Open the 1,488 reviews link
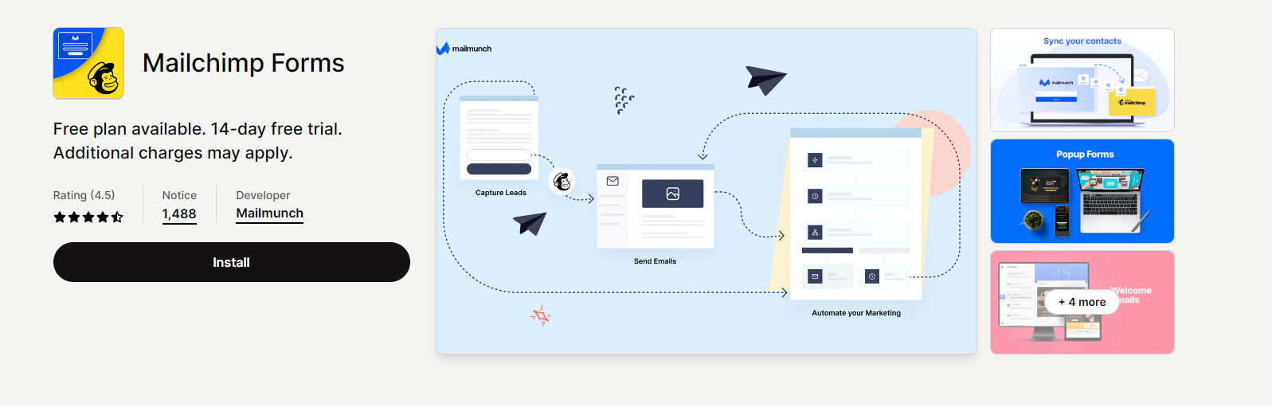Image resolution: width=1272 pixels, height=419 pixels. click(x=179, y=214)
